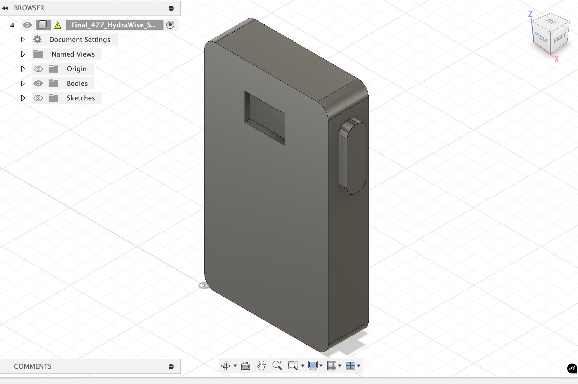Activate the Pan tool
Screen dimensions: 578x384
(x=262, y=366)
